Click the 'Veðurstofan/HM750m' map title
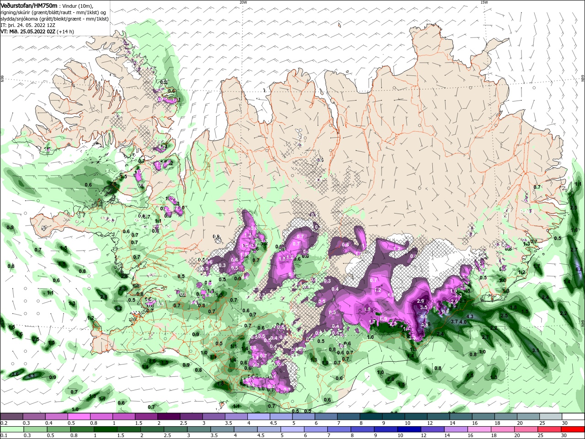585x439 pixels. click(x=29, y=5)
